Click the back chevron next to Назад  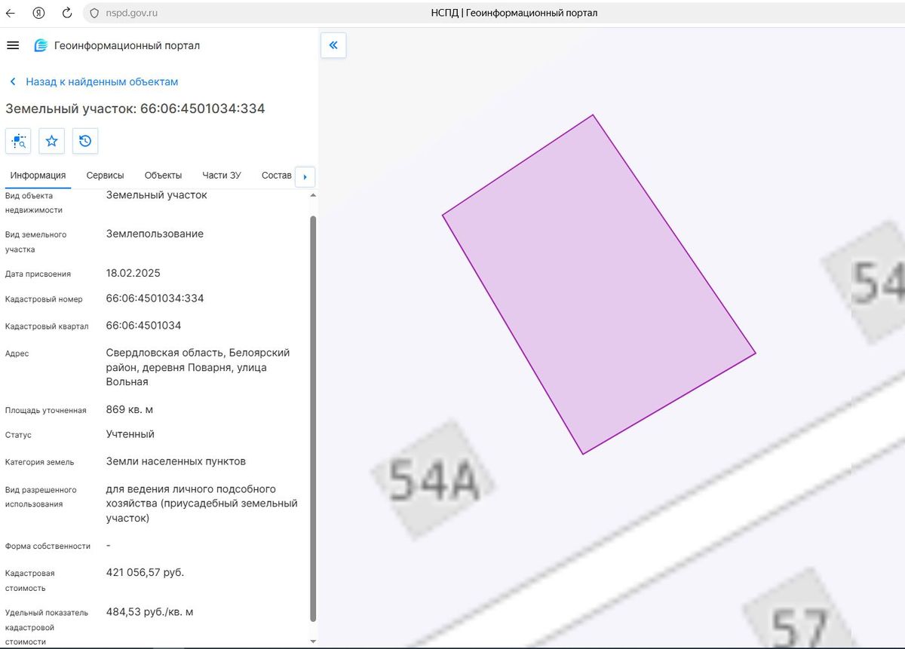(x=13, y=81)
